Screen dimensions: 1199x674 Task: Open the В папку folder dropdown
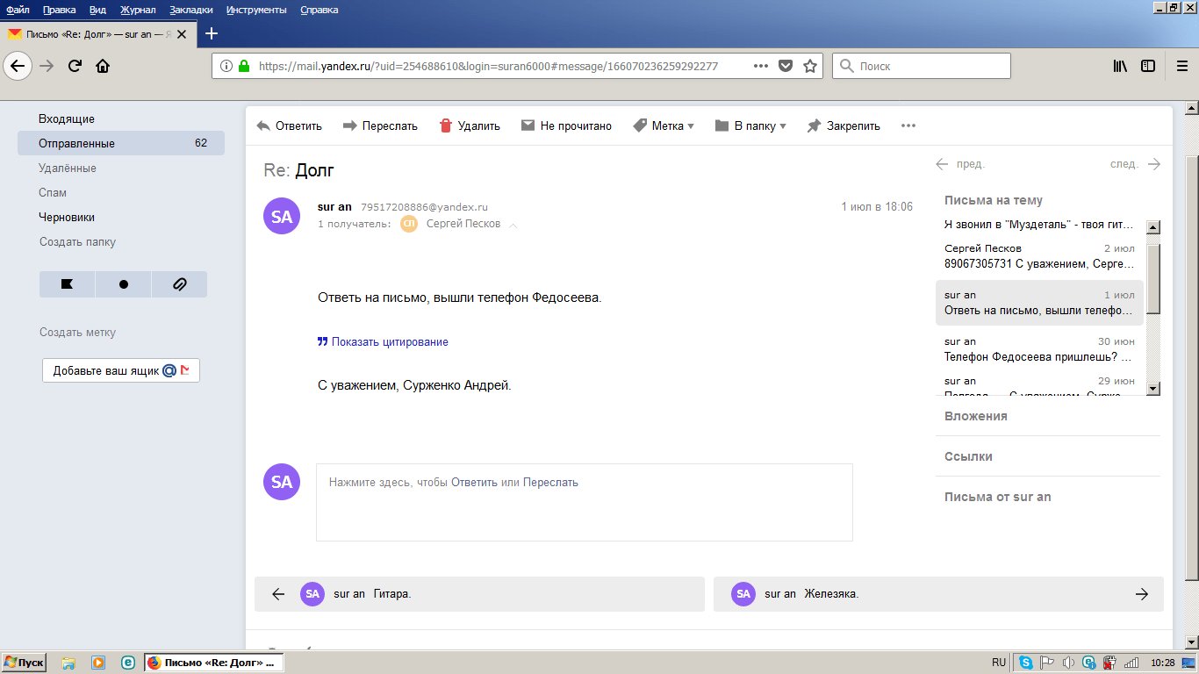750,125
